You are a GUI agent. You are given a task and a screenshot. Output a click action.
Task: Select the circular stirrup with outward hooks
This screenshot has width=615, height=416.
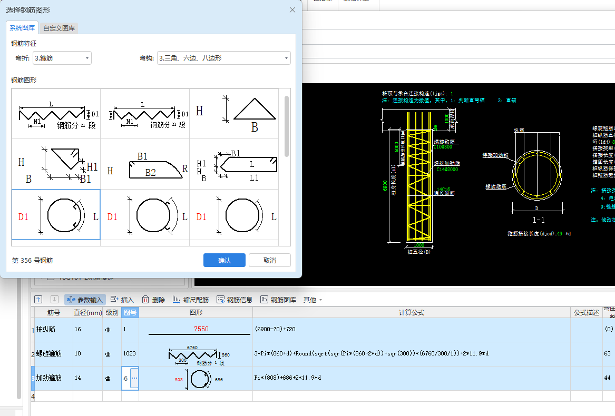click(145, 214)
